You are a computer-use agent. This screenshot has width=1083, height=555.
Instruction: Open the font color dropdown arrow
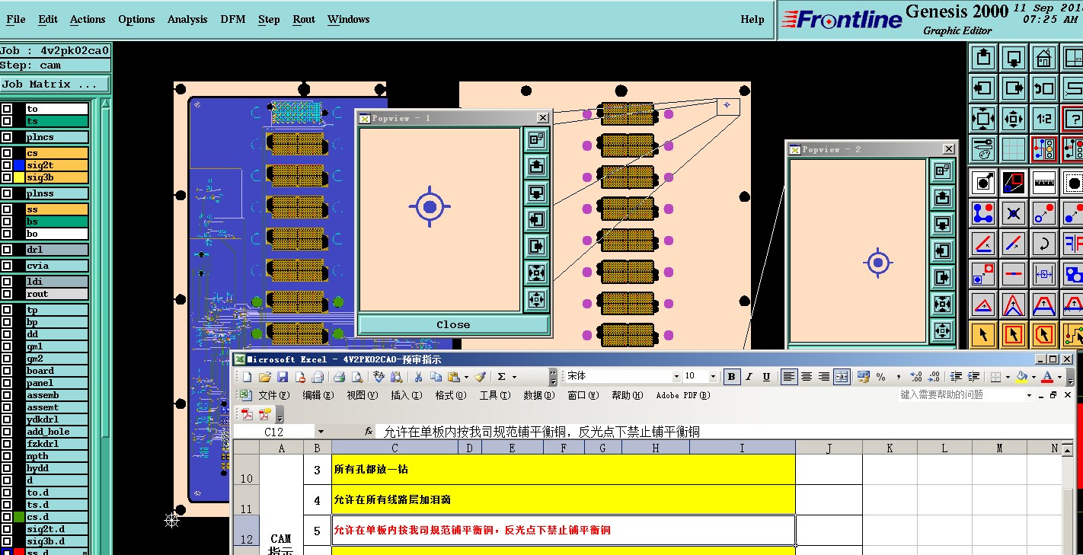coord(1059,377)
